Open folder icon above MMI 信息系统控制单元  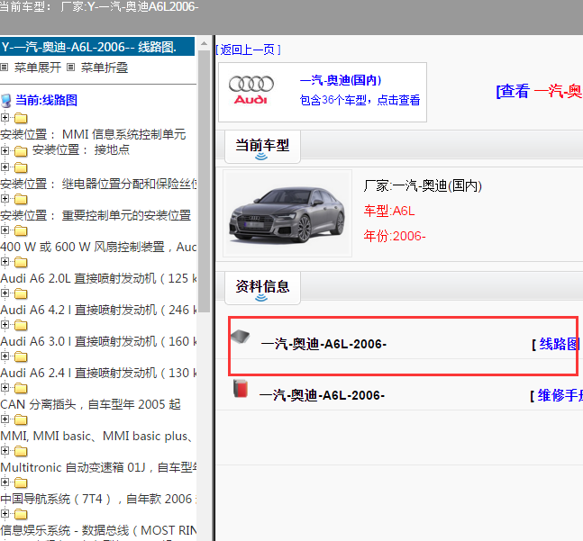(21, 119)
